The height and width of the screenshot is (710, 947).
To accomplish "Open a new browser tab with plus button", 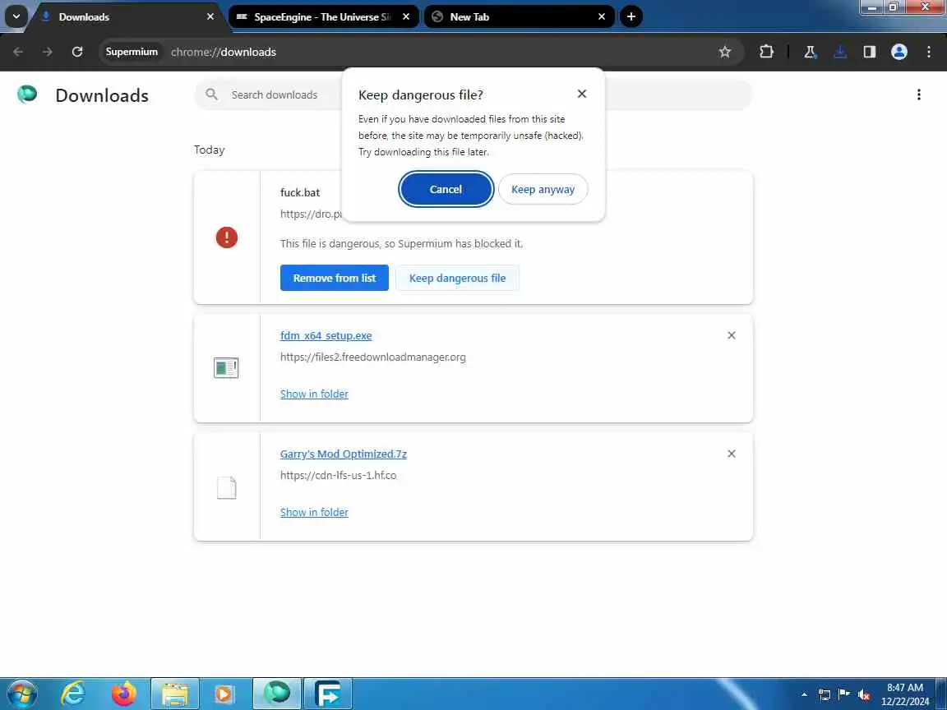I will point(631,17).
